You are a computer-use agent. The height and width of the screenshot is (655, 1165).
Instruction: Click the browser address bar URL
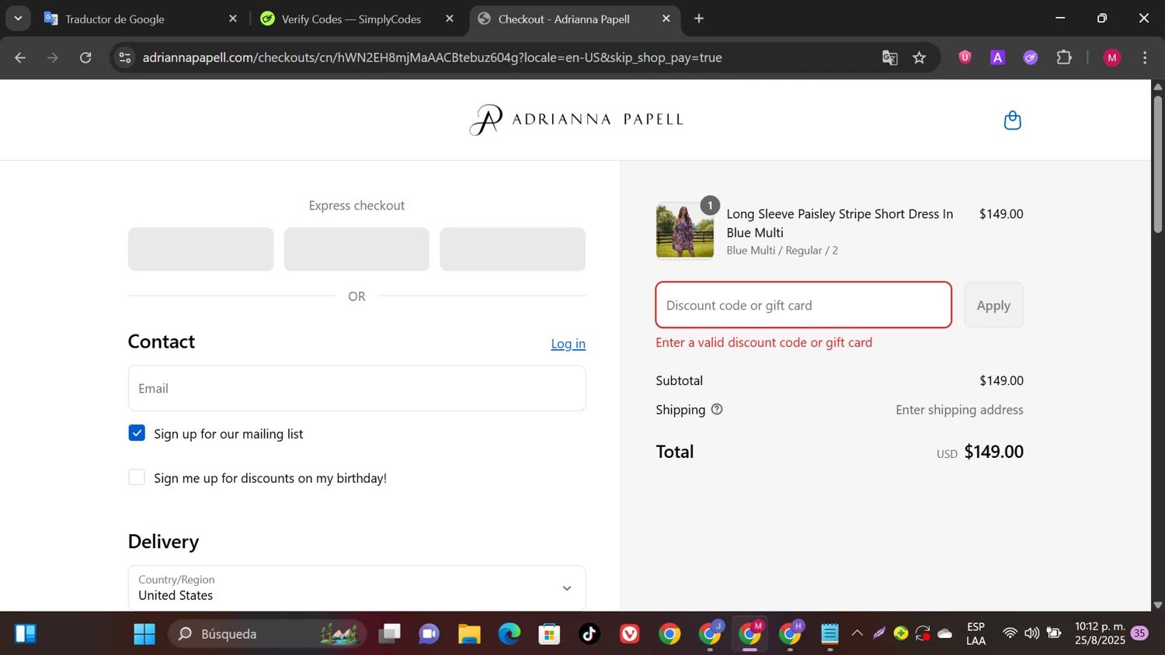[x=433, y=57]
